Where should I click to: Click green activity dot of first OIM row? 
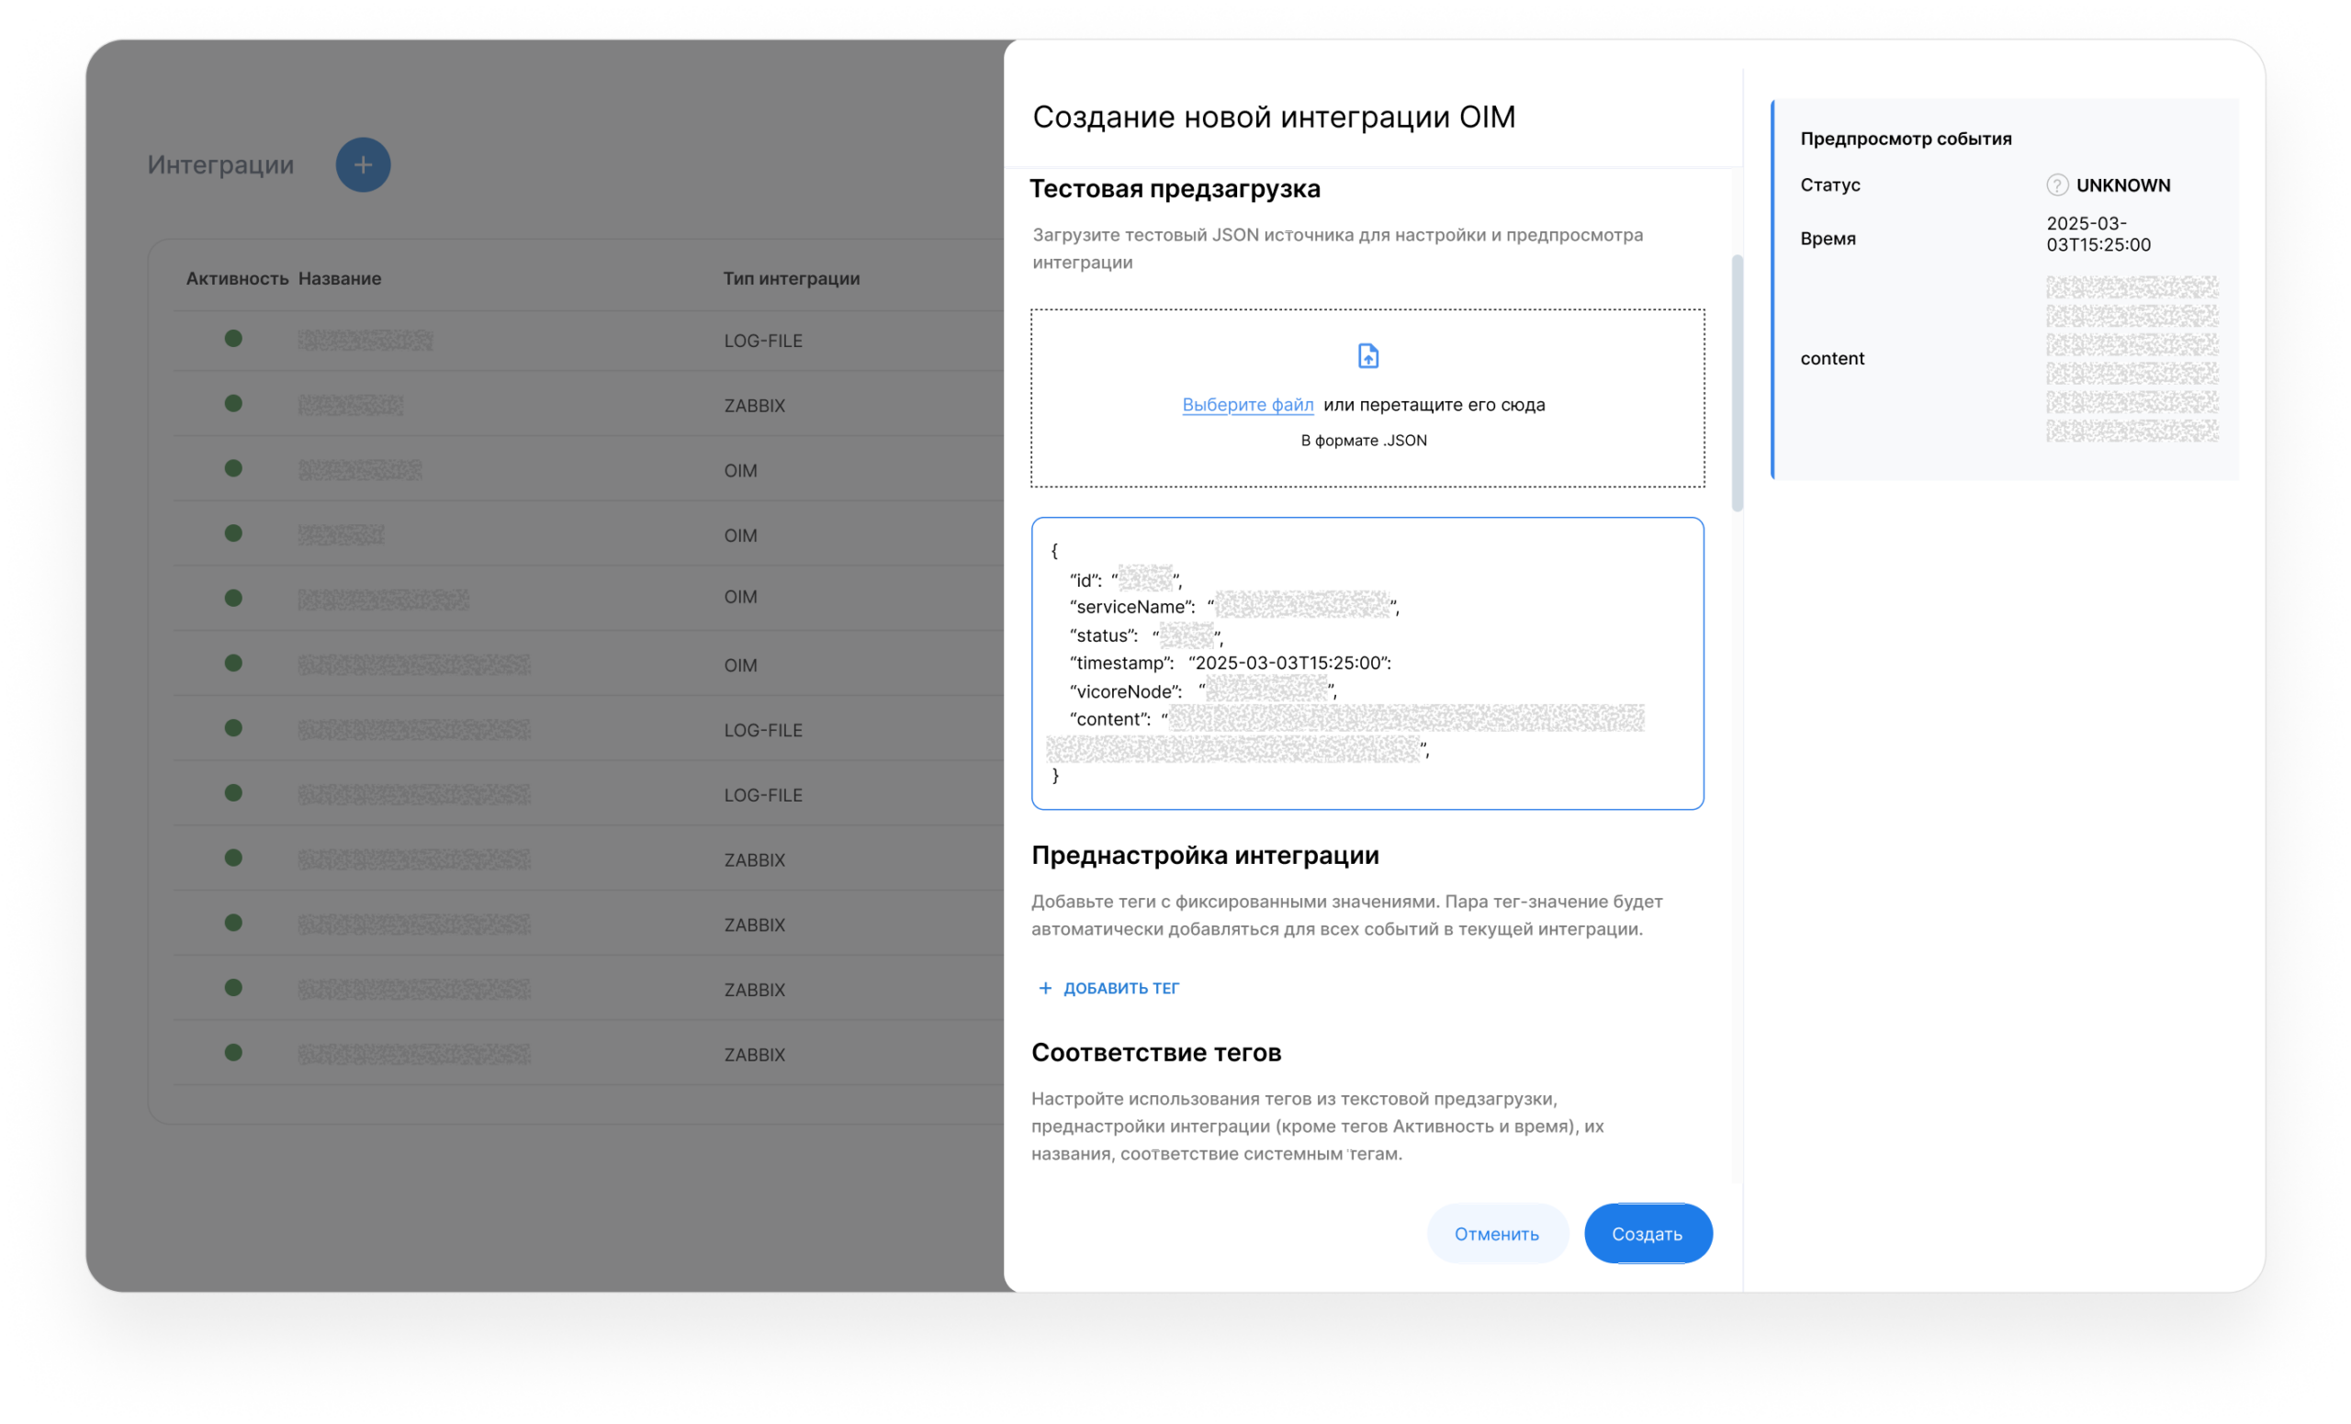[x=233, y=468]
